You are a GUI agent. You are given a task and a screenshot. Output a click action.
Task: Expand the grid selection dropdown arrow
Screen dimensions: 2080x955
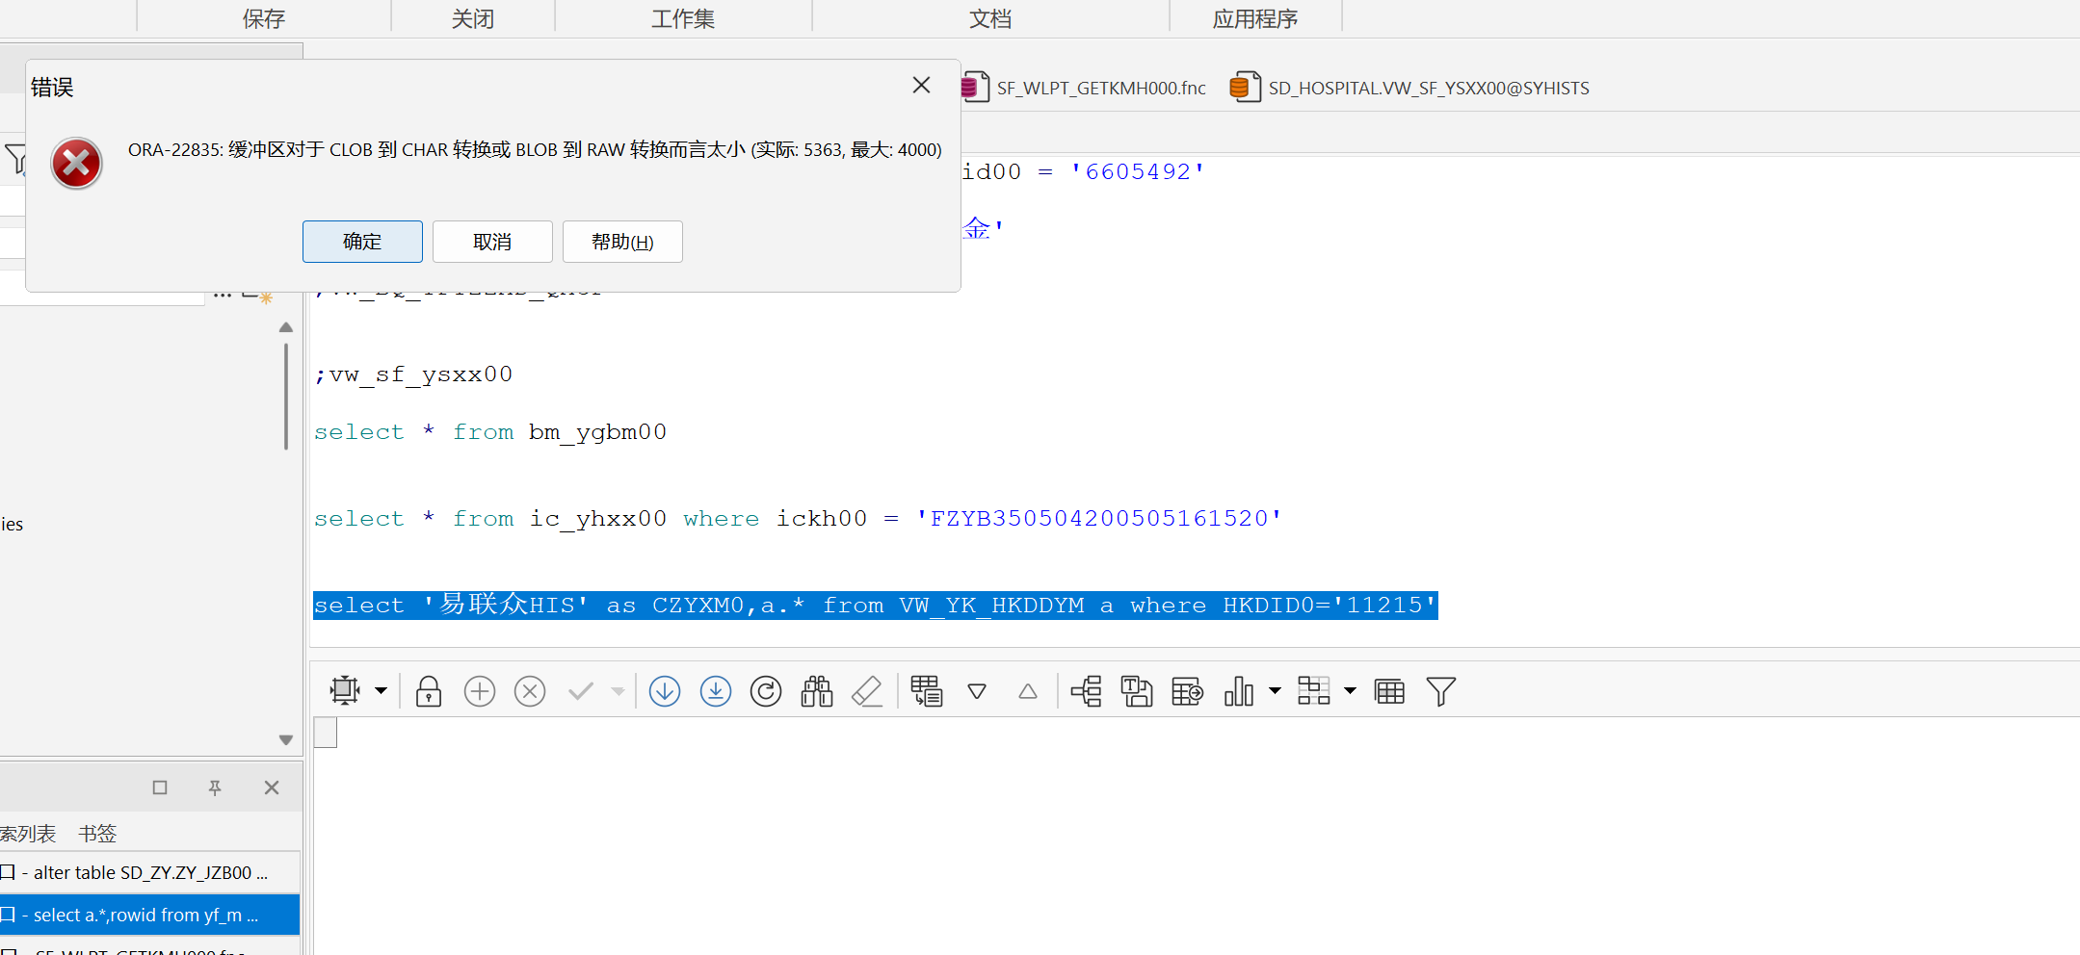point(382,691)
